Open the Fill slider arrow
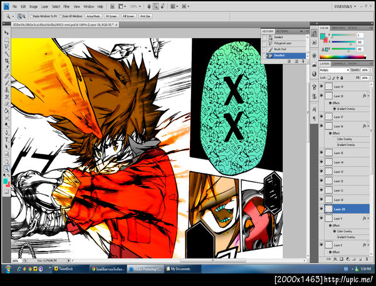The image size is (376, 286). click(370, 78)
